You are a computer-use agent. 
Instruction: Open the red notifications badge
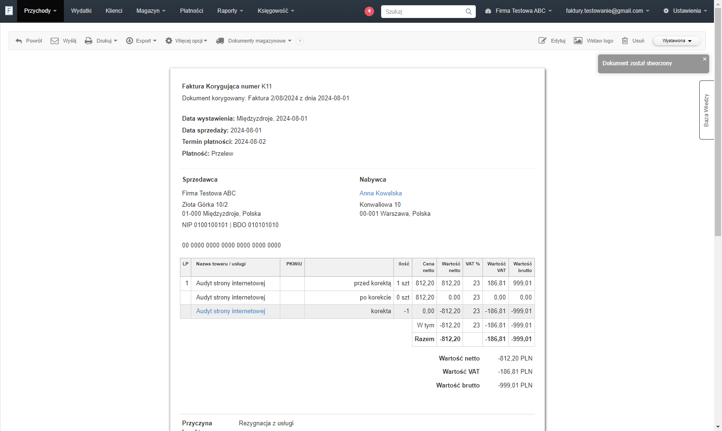(369, 11)
